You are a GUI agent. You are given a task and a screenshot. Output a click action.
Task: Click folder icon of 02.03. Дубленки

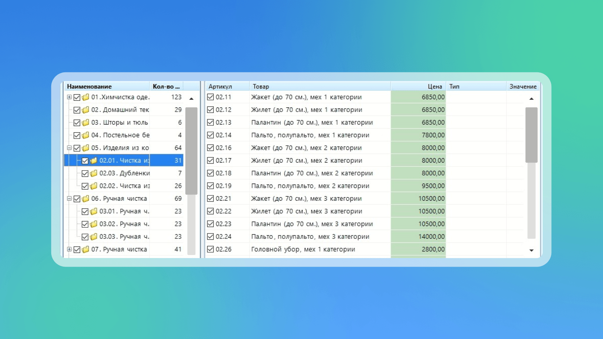(x=93, y=173)
